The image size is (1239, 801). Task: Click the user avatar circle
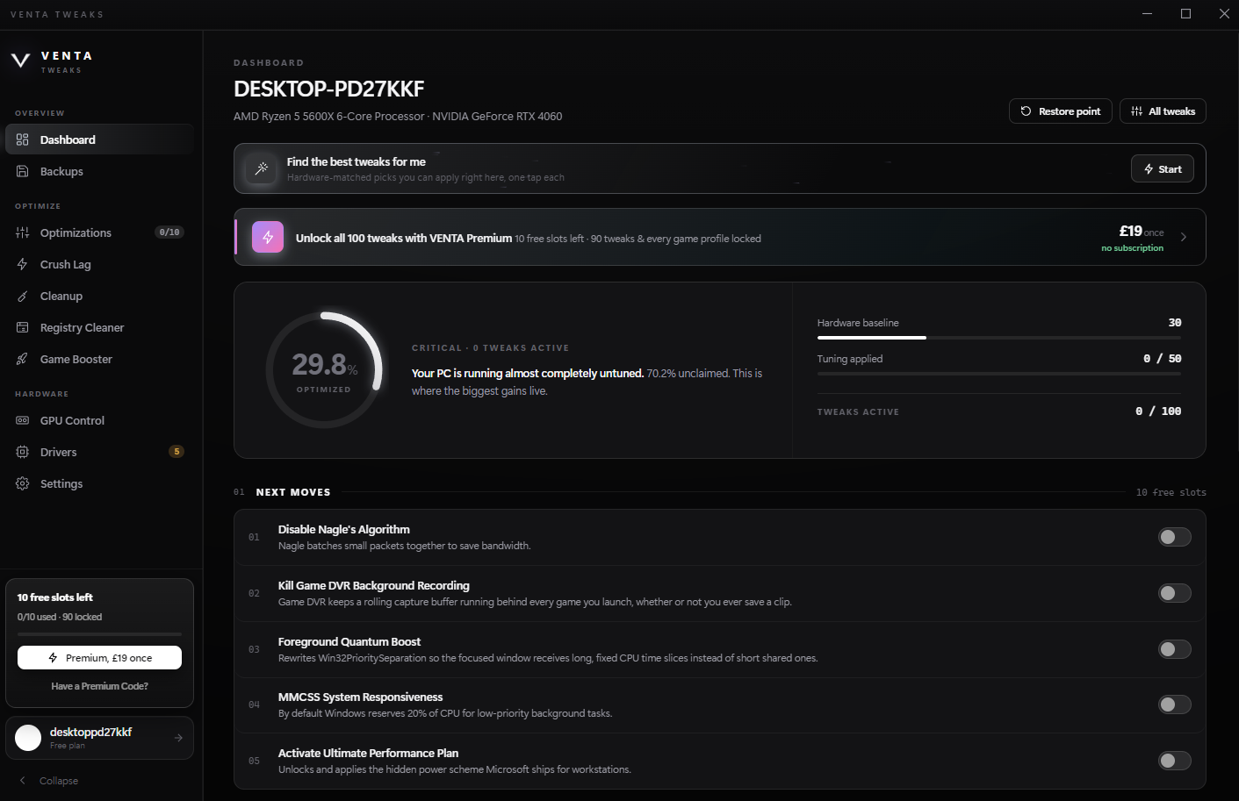(28, 738)
